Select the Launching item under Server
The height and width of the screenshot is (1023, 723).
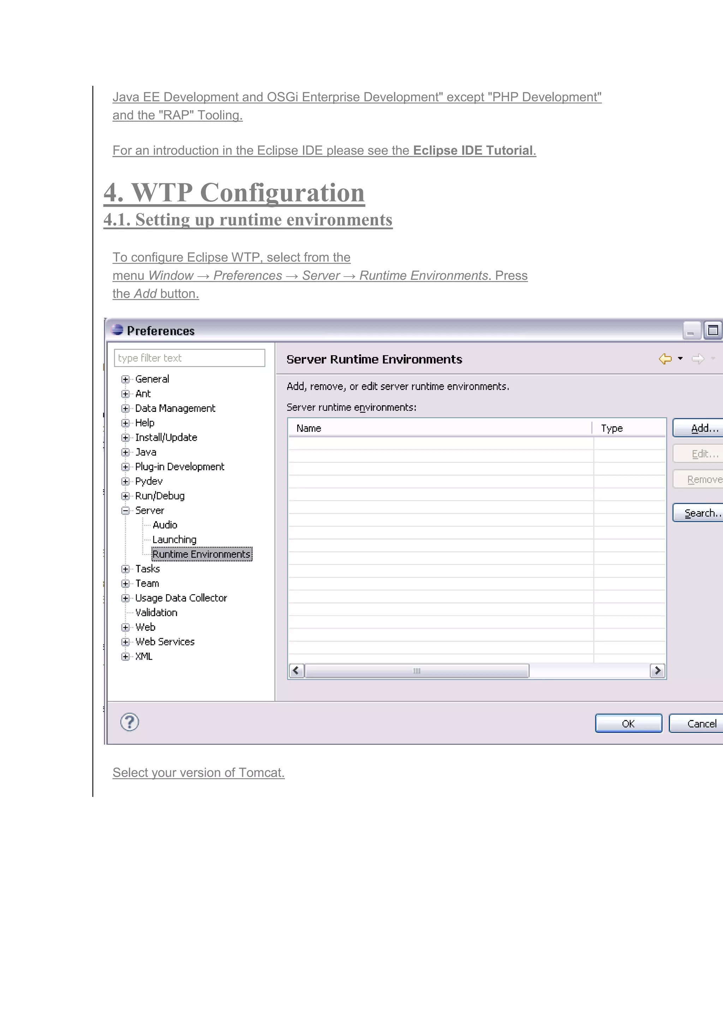click(174, 539)
